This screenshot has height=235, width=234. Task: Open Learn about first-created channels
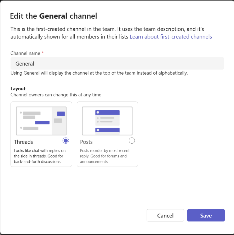[x=171, y=37]
